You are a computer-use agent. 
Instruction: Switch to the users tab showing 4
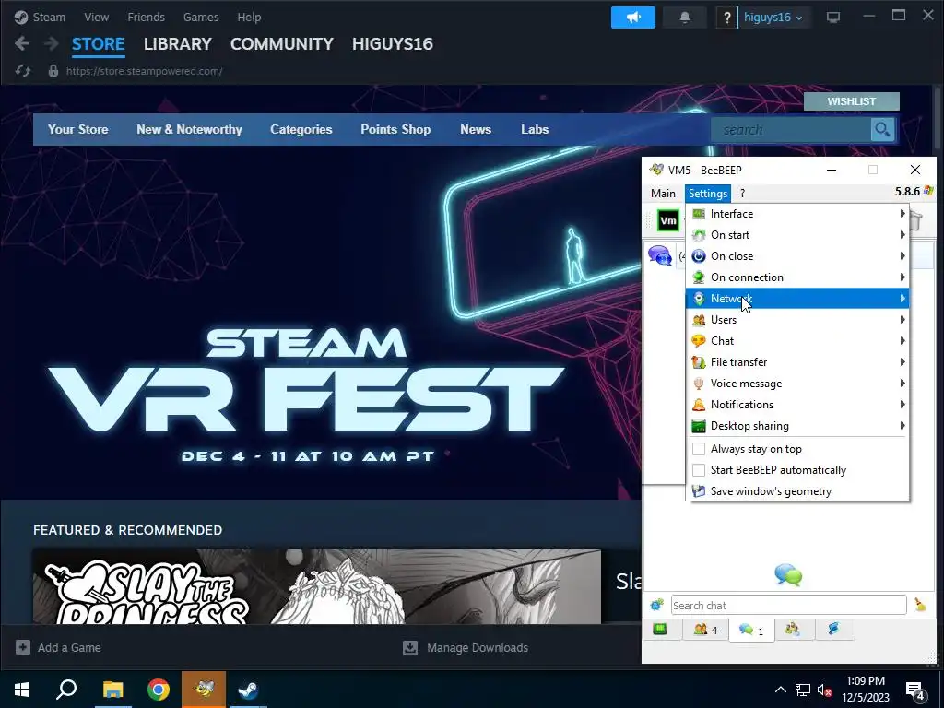point(705,630)
